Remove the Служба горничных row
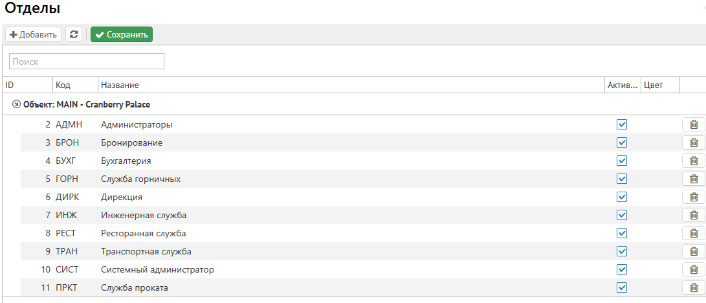Viewport: 706px width, 303px height. pos(693,179)
